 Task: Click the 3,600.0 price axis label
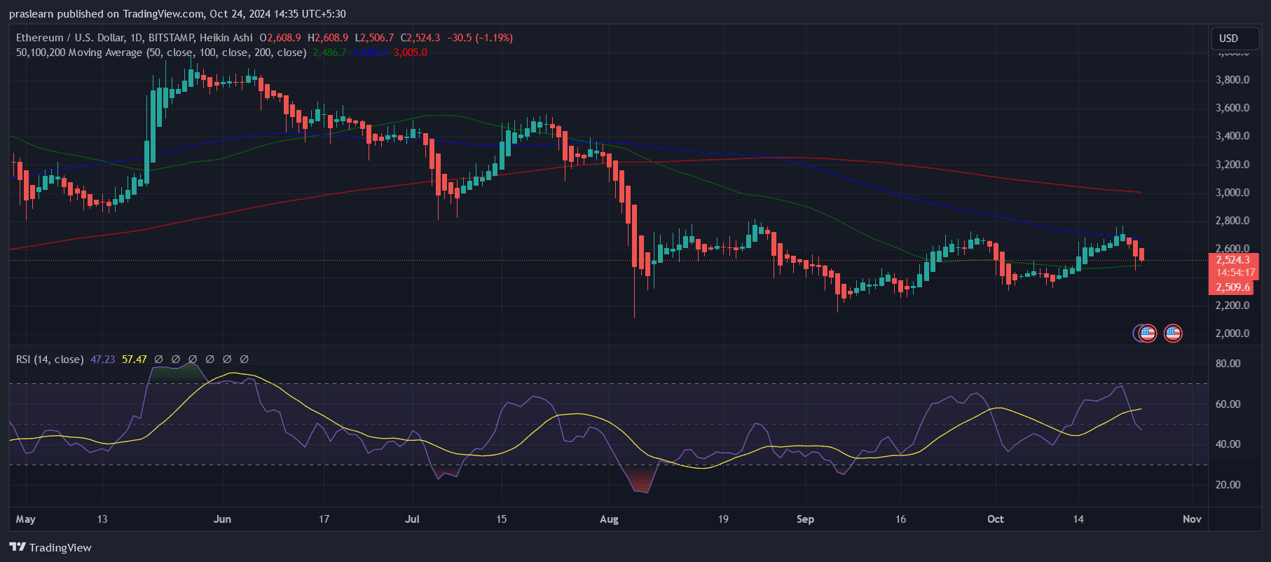coord(1232,108)
